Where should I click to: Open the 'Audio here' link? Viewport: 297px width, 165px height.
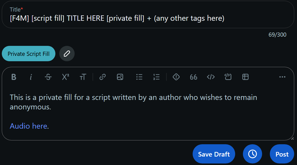coord(28,126)
